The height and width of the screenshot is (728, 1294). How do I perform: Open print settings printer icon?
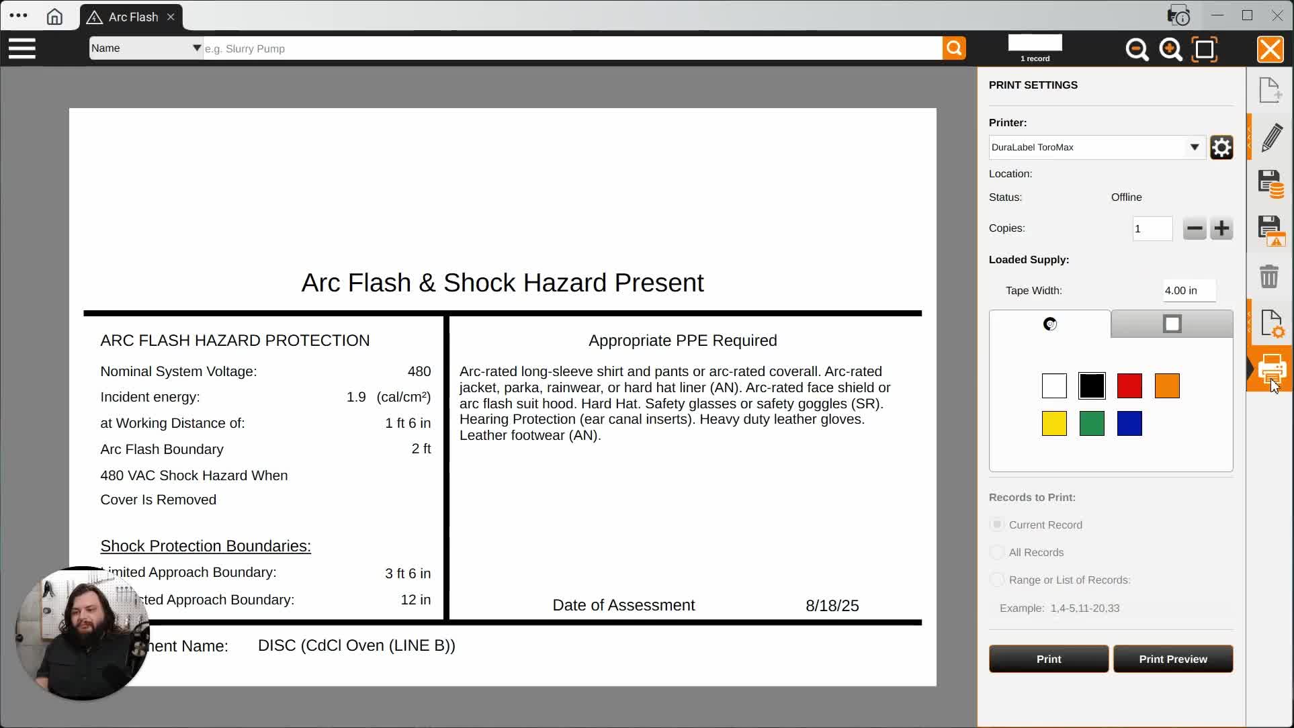tap(1271, 368)
